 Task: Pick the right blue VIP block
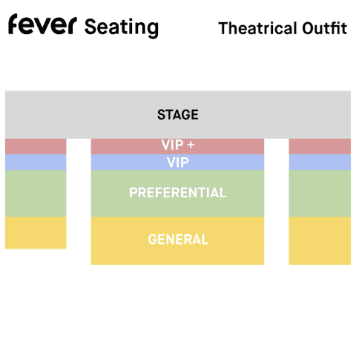point(320,162)
